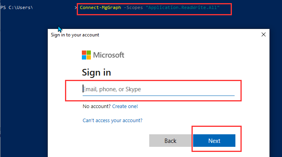This screenshot has width=282, height=157.
Task: Click the Connect-MgGraph command in PowerShell
Action: pyautogui.click(x=100, y=7)
